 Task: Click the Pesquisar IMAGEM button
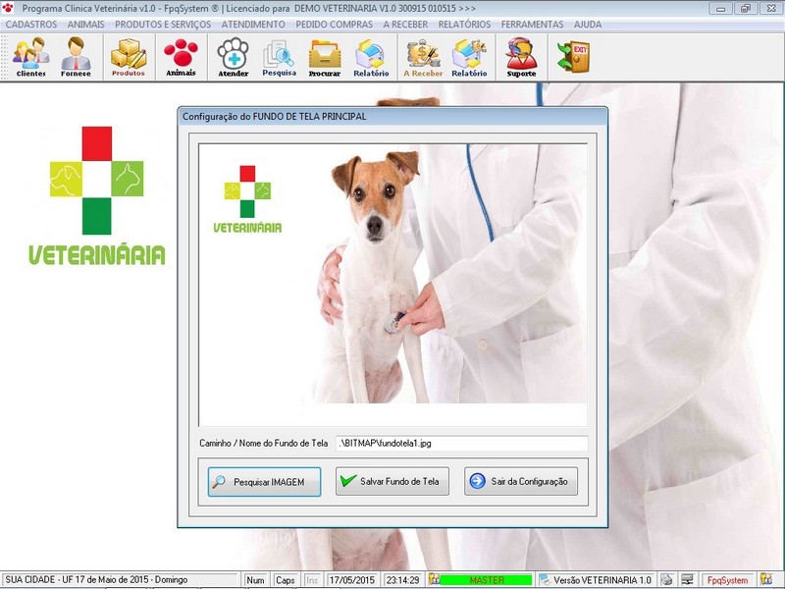pyautogui.click(x=264, y=482)
